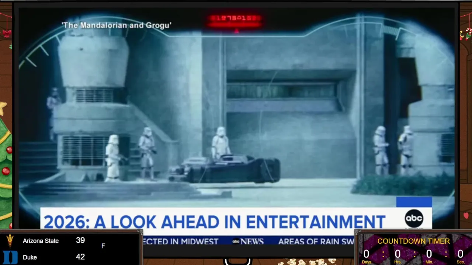Click the 'F' final game status indicator

[x=103, y=246]
